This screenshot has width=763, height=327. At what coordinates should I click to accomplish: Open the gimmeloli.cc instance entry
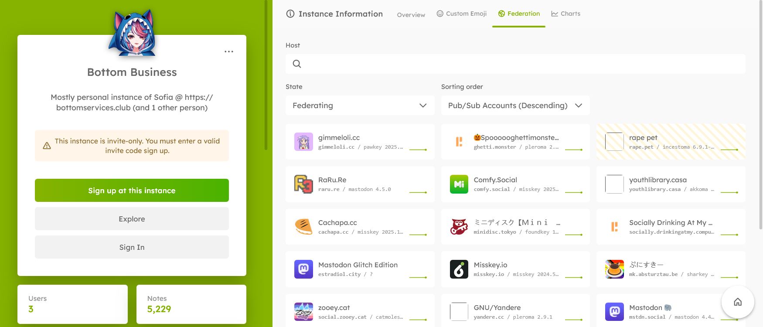pos(360,142)
